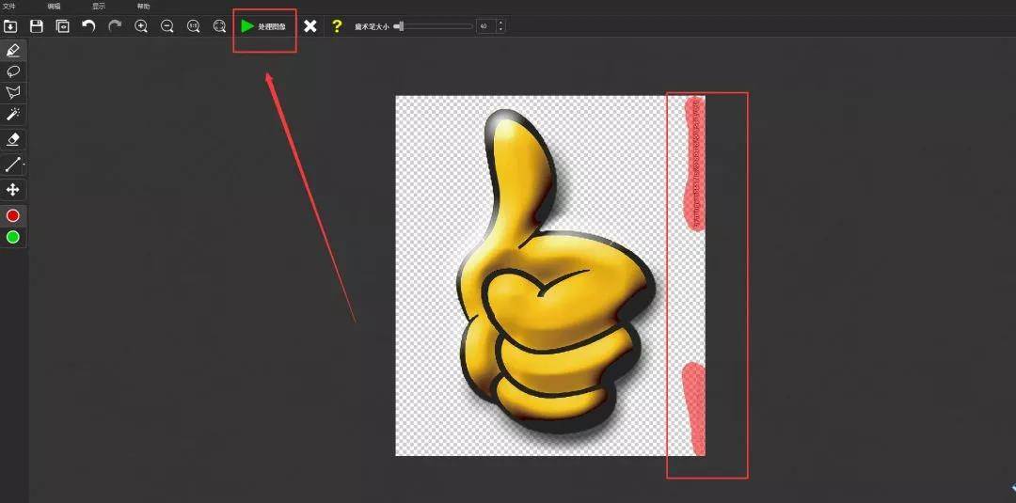Select the Line tool
The height and width of the screenshot is (503, 1016).
coord(13,165)
